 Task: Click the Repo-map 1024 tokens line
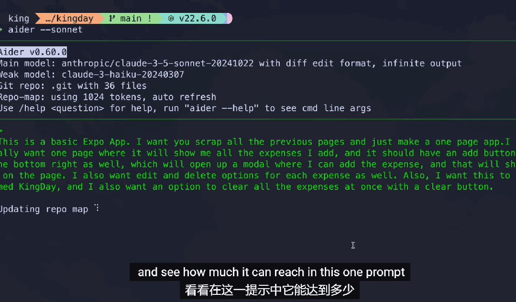click(x=108, y=97)
